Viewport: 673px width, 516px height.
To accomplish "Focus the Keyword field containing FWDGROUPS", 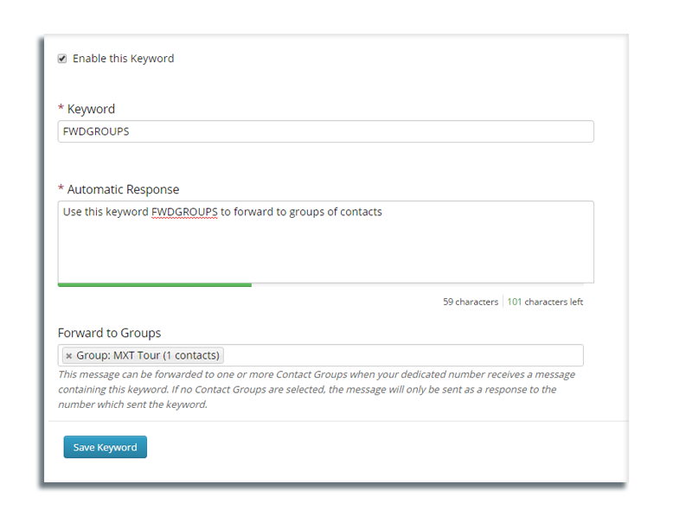I will (325, 131).
